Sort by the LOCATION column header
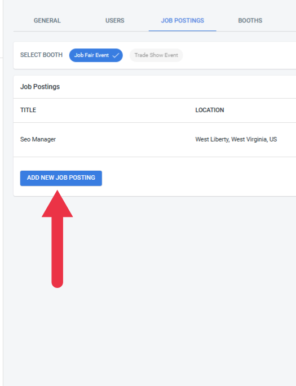This screenshot has height=386, width=296. [210, 110]
